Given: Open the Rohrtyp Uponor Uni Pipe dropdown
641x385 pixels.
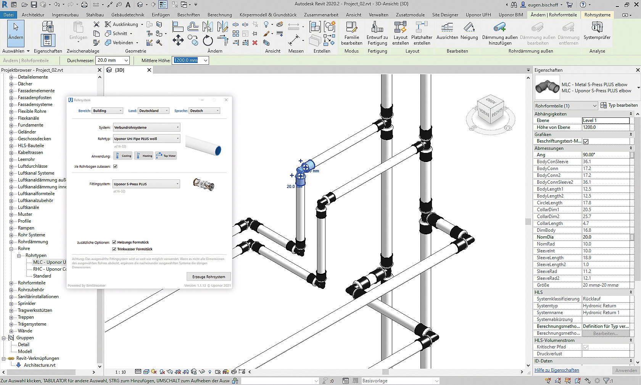Looking at the screenshot, I should point(147,139).
